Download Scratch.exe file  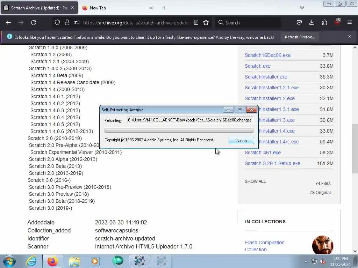(x=258, y=66)
